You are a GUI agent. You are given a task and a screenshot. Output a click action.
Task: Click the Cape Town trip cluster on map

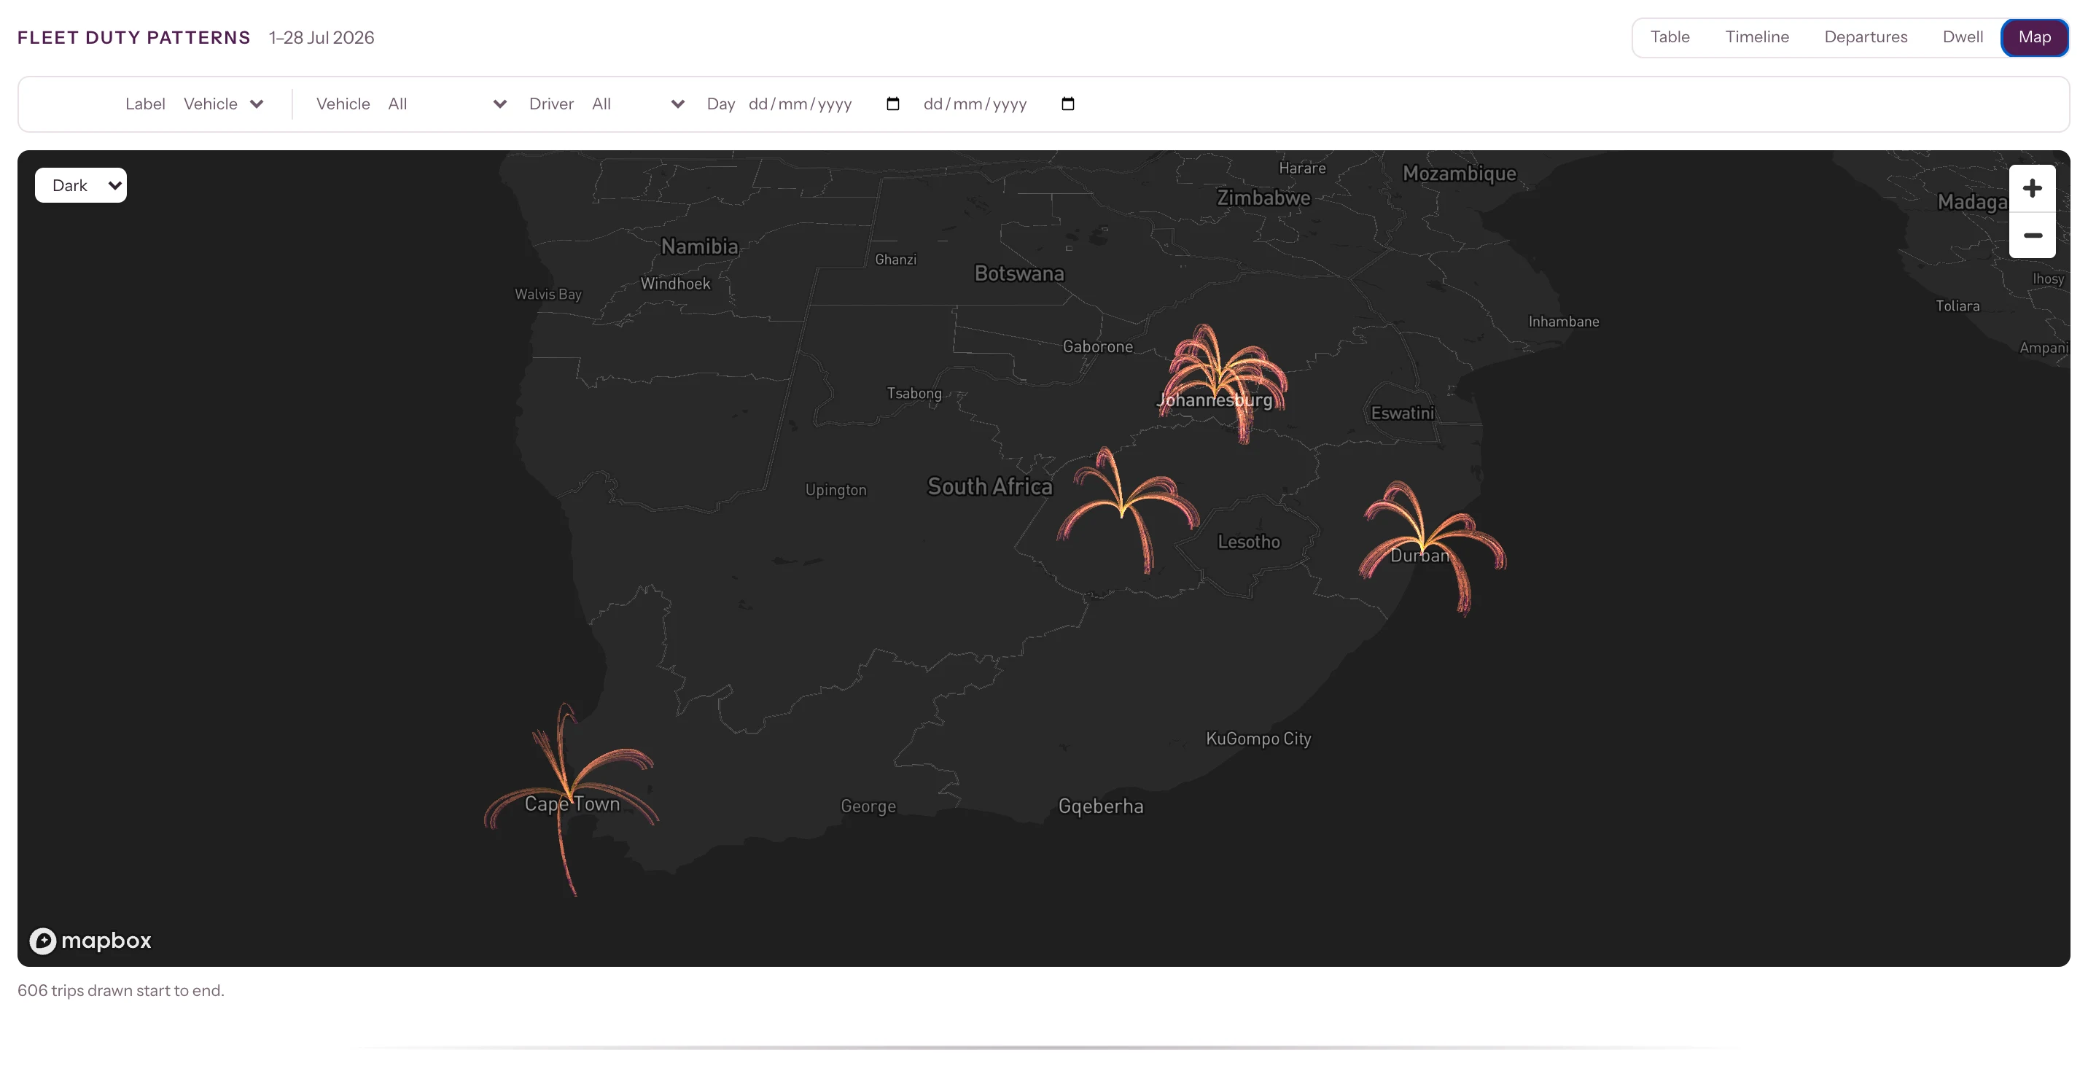[x=570, y=798]
